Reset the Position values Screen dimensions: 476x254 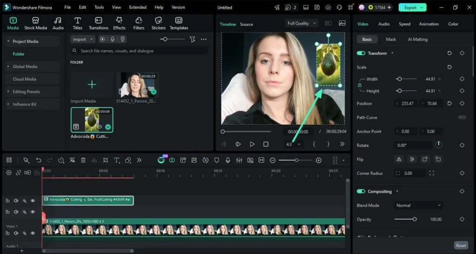coord(450,103)
